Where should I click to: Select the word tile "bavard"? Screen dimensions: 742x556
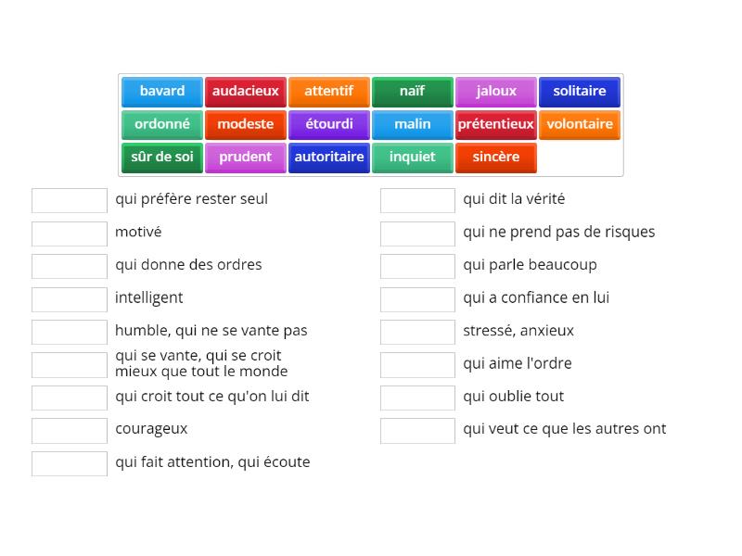(161, 91)
